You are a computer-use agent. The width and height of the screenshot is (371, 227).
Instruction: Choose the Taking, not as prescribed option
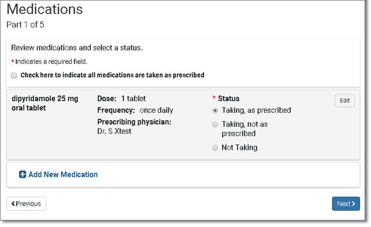tap(215, 125)
